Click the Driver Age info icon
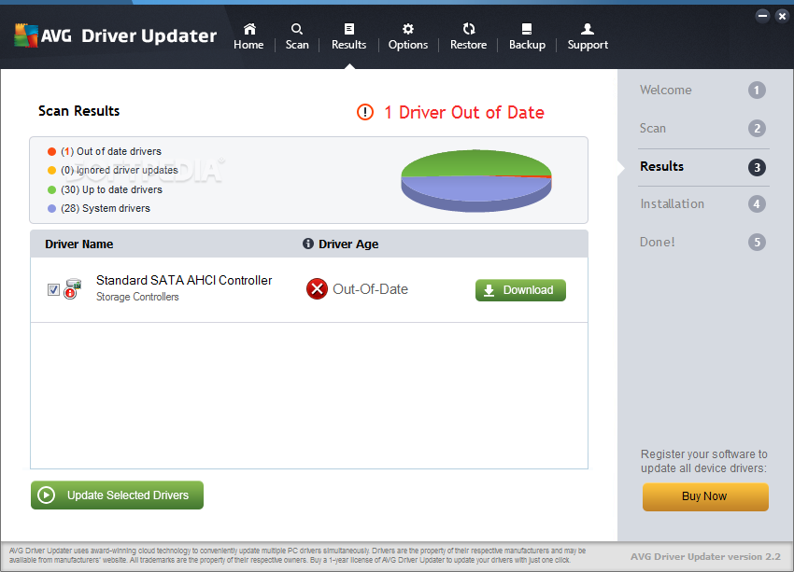Image resolution: width=794 pixels, height=572 pixels. click(308, 244)
